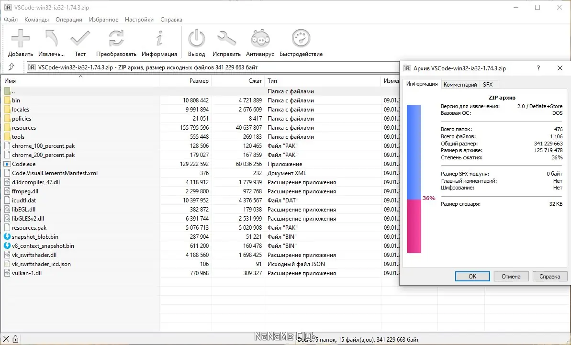The height and width of the screenshot is (345, 571).
Task: Click the tools icon left of the status bar lock
Action: (x=6, y=339)
